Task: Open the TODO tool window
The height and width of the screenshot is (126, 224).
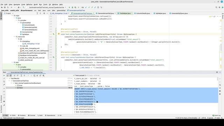Action: [13, 115]
